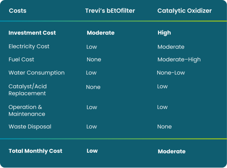Screen dimensions: 227x168
Task: Click the "Catalytic Oxidizer" column header
Action: 184,11
